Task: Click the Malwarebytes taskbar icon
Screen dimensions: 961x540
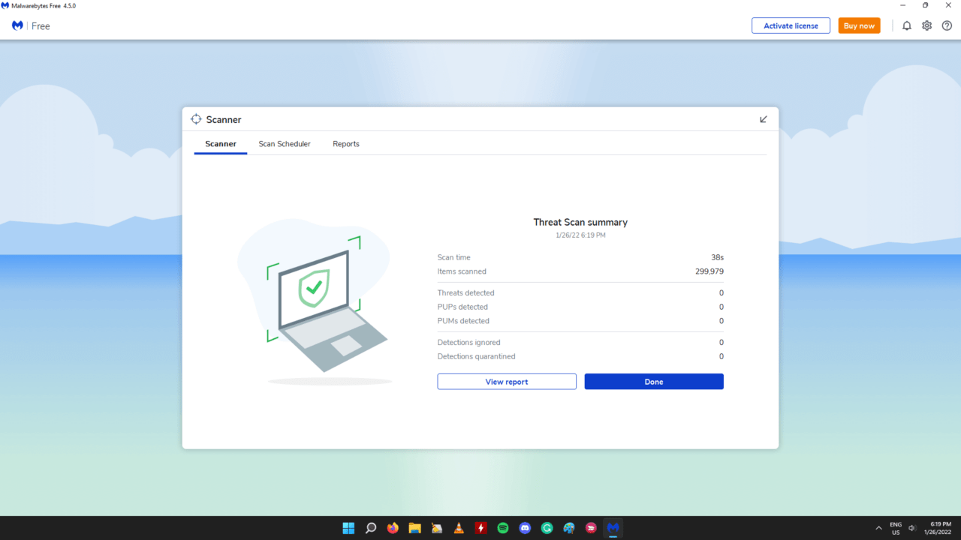Action: click(x=613, y=528)
